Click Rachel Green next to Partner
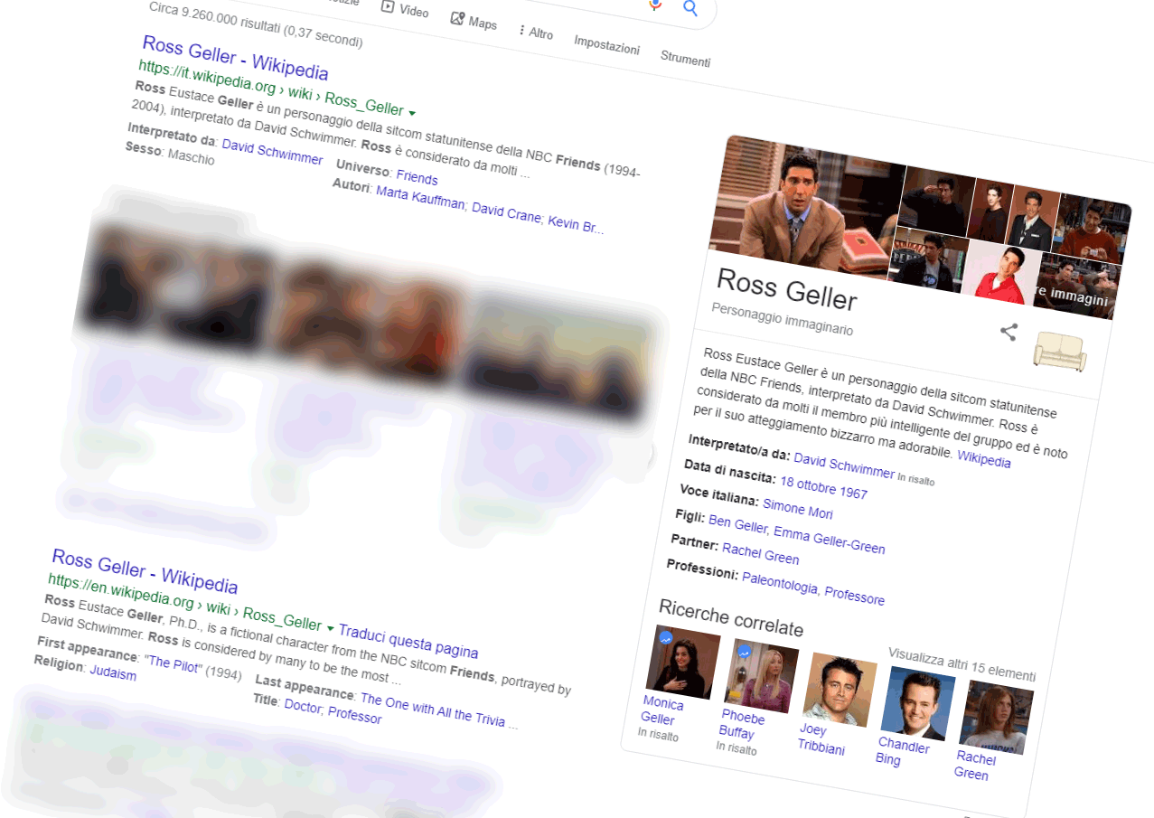 [x=760, y=554]
